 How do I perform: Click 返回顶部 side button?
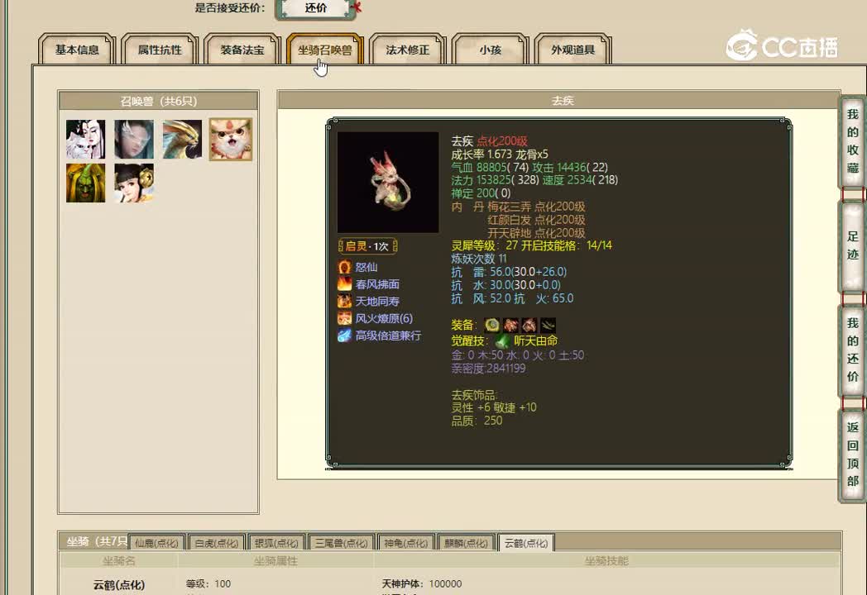pyautogui.click(x=853, y=456)
